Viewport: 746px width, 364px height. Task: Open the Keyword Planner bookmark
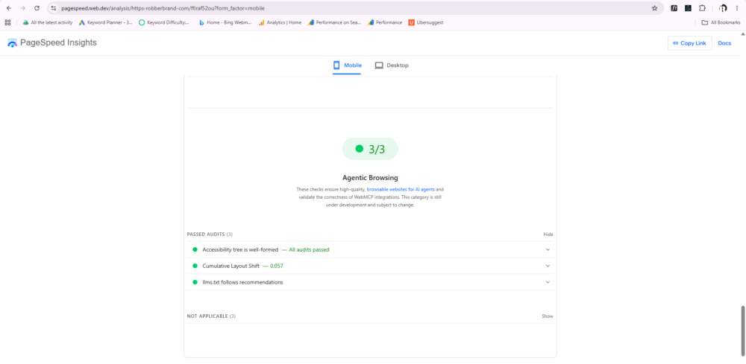pos(106,22)
